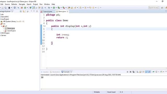Minimize the Package Explorer panel
The height and width of the screenshot is (94, 167).
(x=34, y=11)
